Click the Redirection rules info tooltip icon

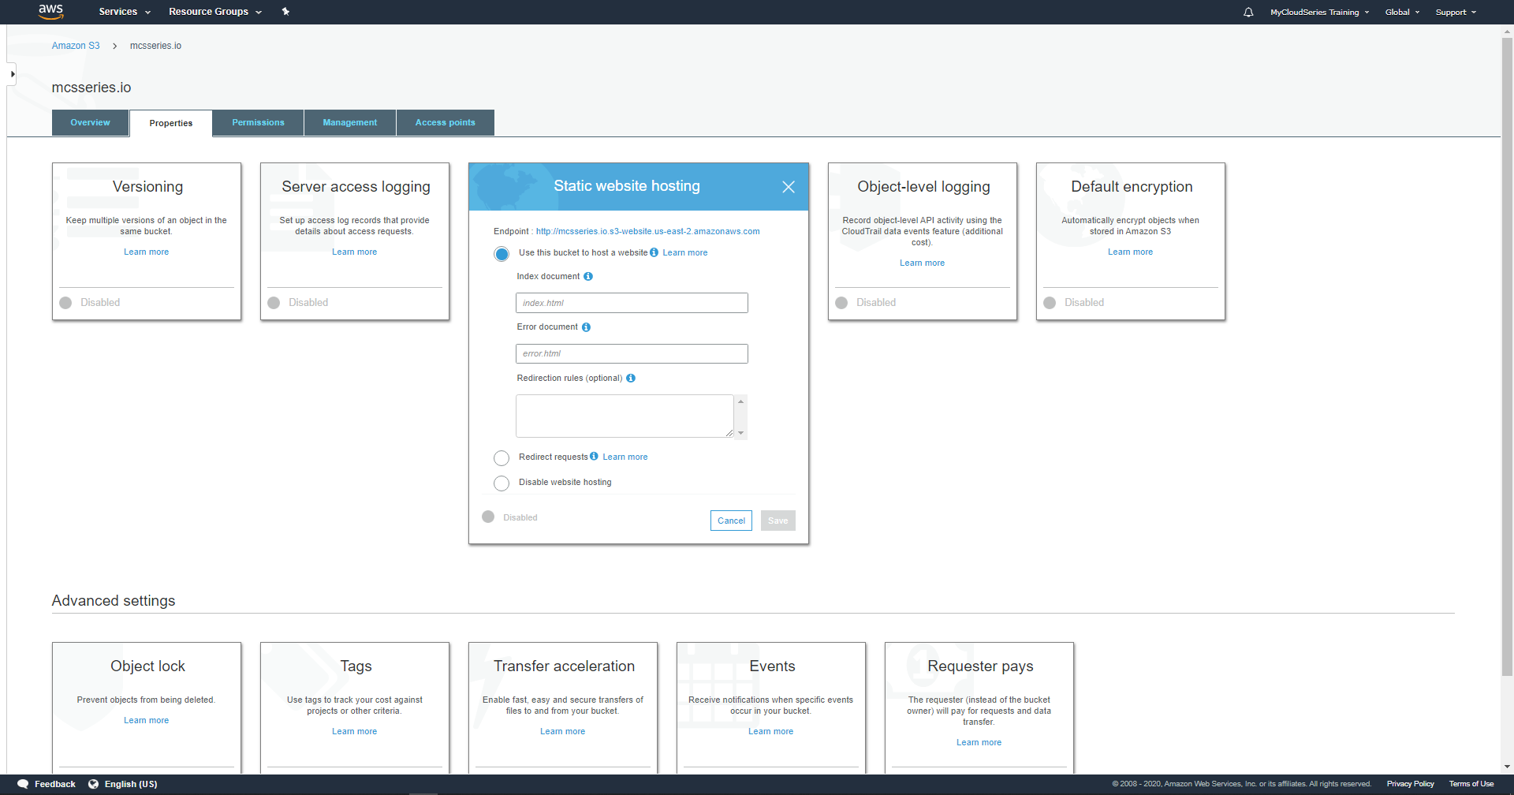pyautogui.click(x=630, y=378)
